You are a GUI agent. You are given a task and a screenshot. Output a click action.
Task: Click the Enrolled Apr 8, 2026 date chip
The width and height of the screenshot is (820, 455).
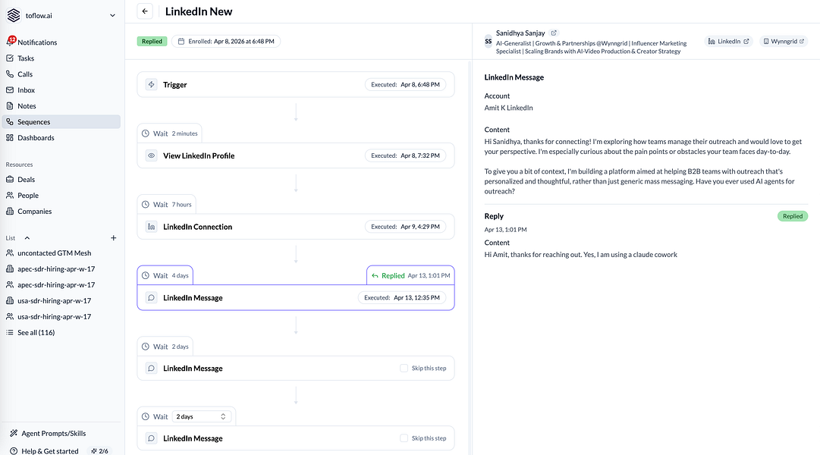tap(226, 41)
